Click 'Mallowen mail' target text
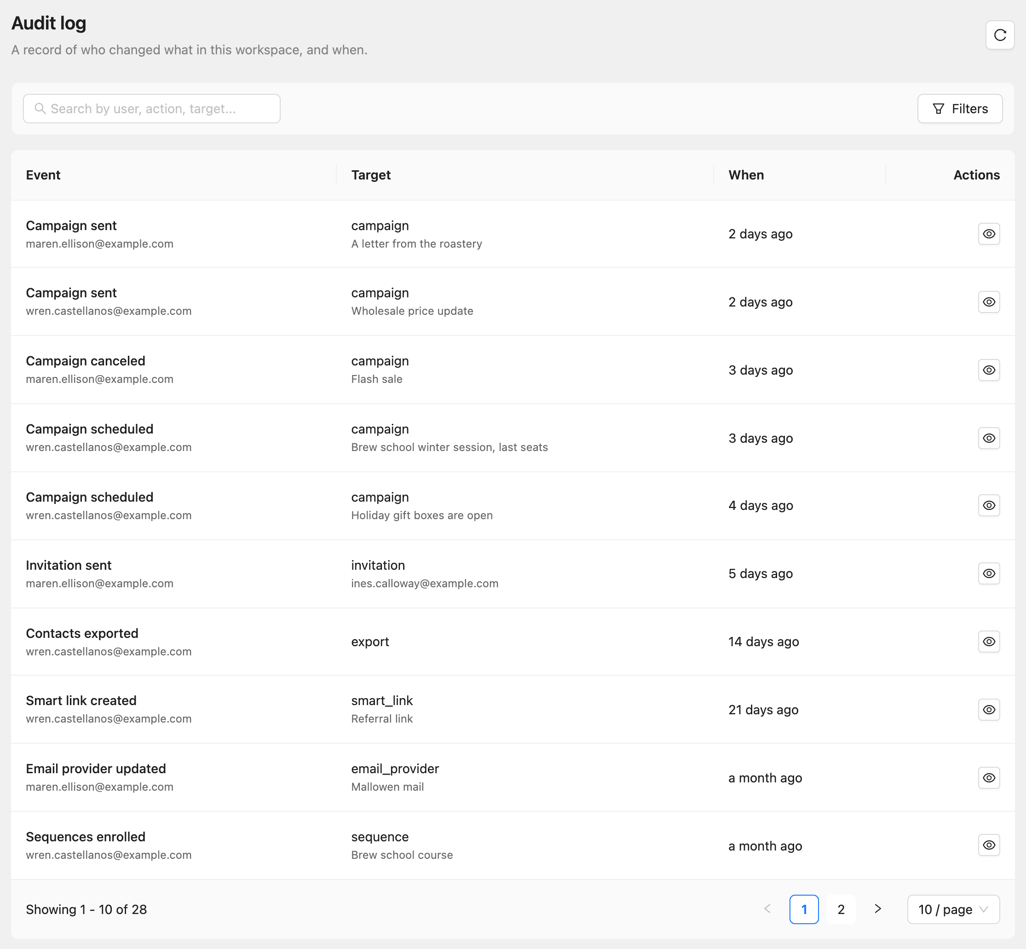The height and width of the screenshot is (949, 1026). 387,787
